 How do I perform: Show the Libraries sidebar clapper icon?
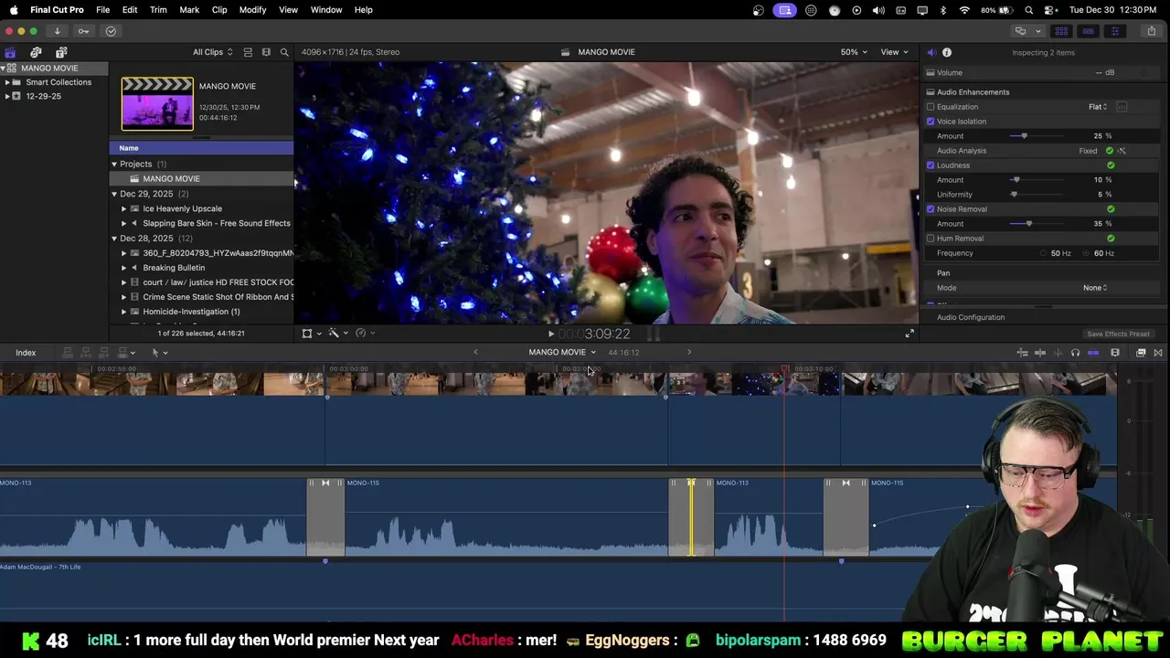(10, 52)
